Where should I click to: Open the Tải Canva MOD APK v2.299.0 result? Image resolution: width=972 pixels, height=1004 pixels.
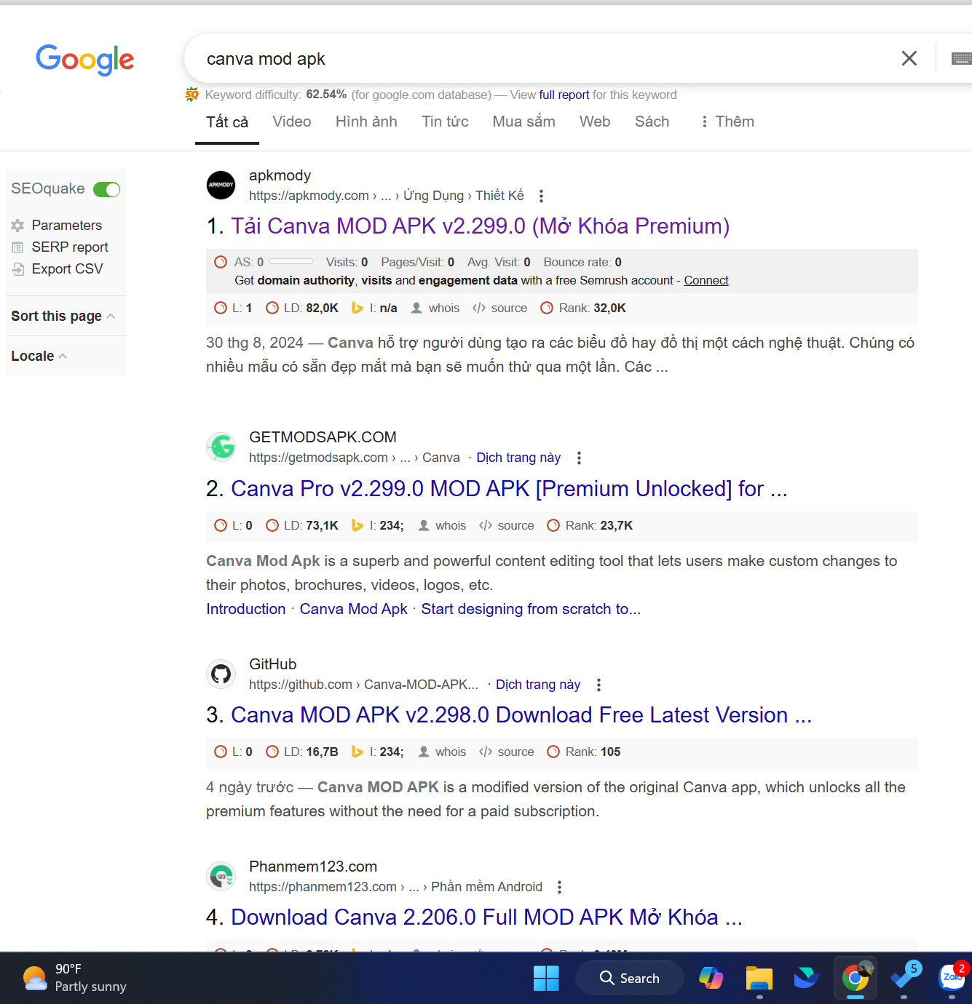[x=480, y=226]
